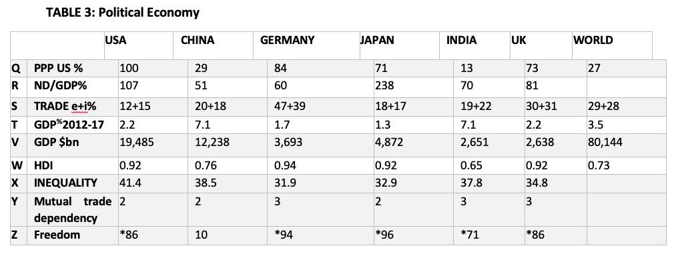
Task: Select the INEQUALITY row label
Action: pyautogui.click(x=65, y=183)
